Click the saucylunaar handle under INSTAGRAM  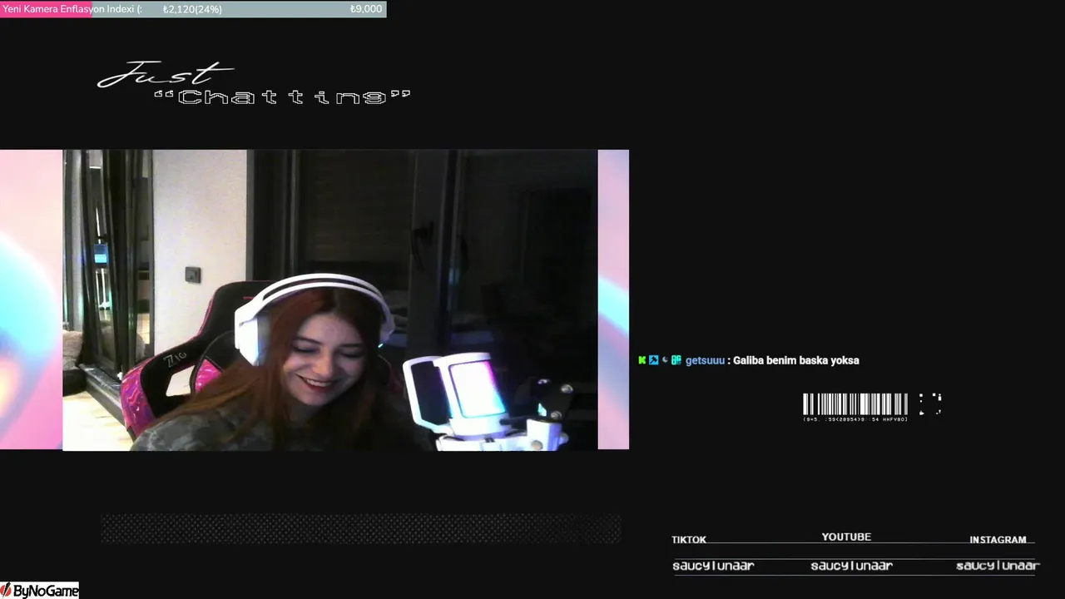click(998, 566)
